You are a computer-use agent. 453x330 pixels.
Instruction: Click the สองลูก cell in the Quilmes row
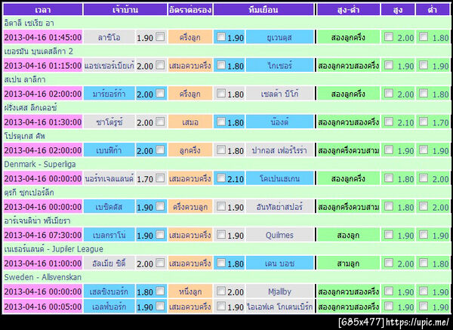coord(348,235)
